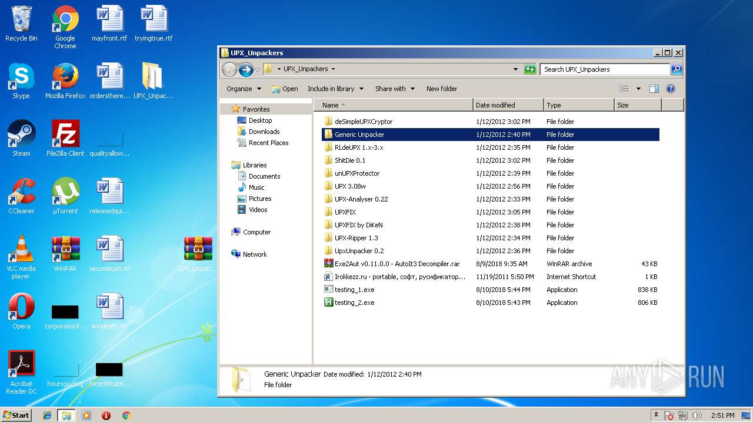The image size is (753, 423).
Task: Launch Mozilla Firefox from the desktop
Action: pyautogui.click(x=65, y=81)
